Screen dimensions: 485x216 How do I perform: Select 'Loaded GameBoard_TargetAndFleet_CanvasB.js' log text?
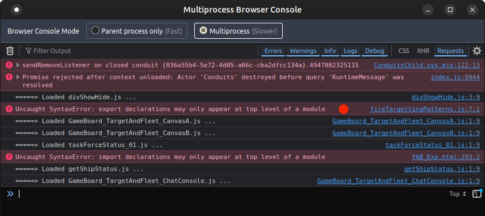[x=115, y=133]
